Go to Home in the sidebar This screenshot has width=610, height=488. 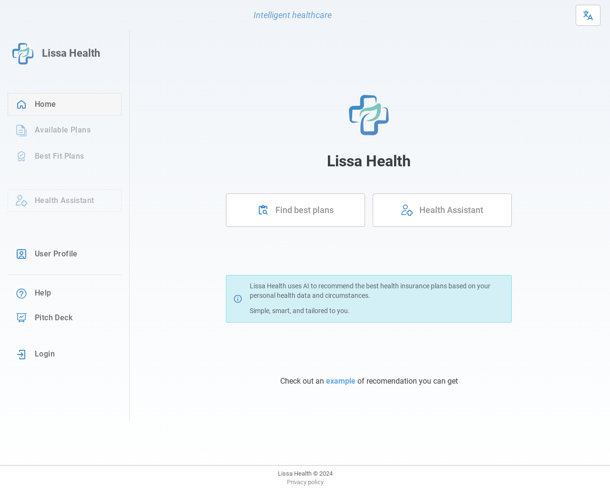pyautogui.click(x=64, y=104)
